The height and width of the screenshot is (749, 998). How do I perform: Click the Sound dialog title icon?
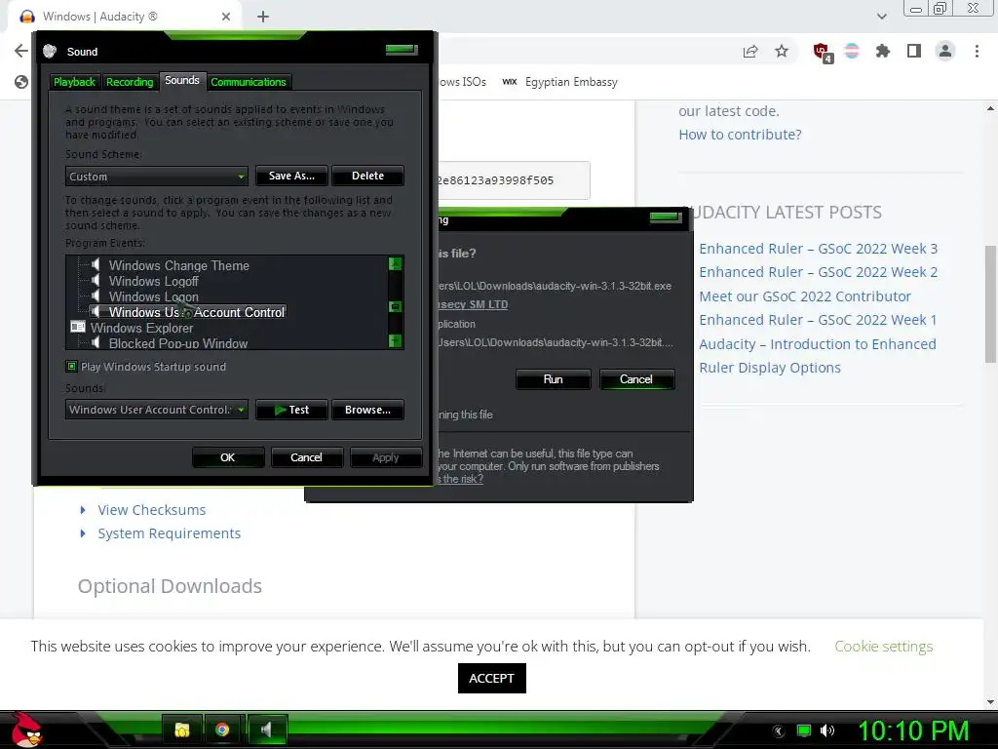point(50,52)
